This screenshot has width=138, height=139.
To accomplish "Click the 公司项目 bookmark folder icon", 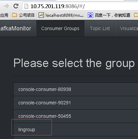I will pos(14,15).
